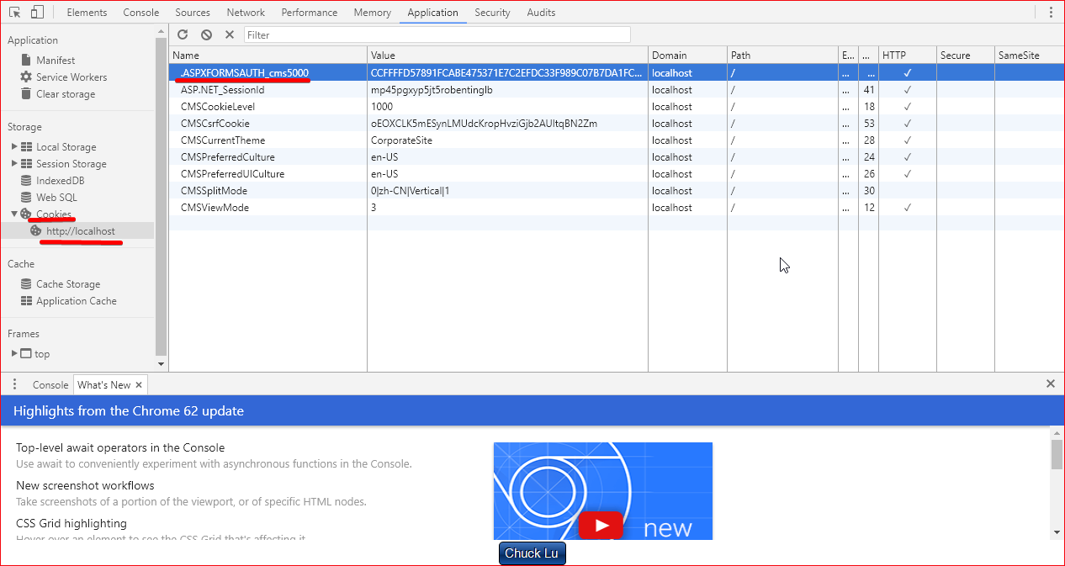The height and width of the screenshot is (566, 1065).
Task: Select the .ASPXFORMSAUTH_cms5000 cookie row
Action: [x=617, y=73]
